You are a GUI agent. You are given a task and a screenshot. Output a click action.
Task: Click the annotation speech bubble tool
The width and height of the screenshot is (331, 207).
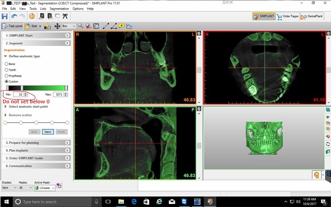point(121,26)
